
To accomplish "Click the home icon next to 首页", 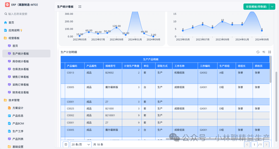I will (x=5, y=22).
